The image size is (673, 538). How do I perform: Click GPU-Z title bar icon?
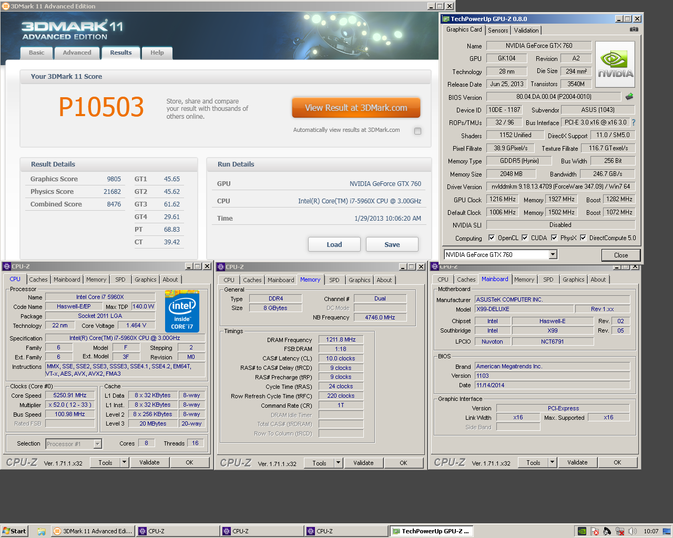tap(446, 19)
